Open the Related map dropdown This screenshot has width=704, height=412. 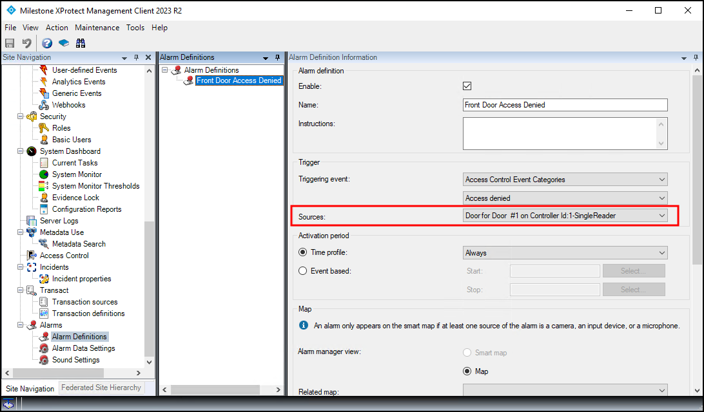(565, 390)
